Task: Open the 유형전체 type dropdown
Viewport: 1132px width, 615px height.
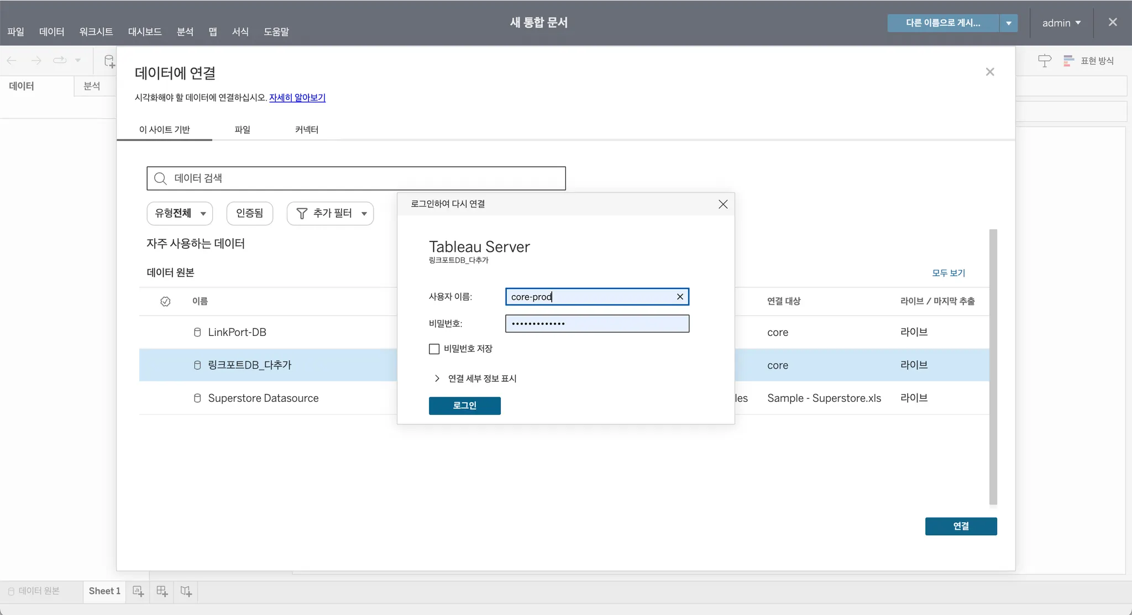Action: point(180,213)
